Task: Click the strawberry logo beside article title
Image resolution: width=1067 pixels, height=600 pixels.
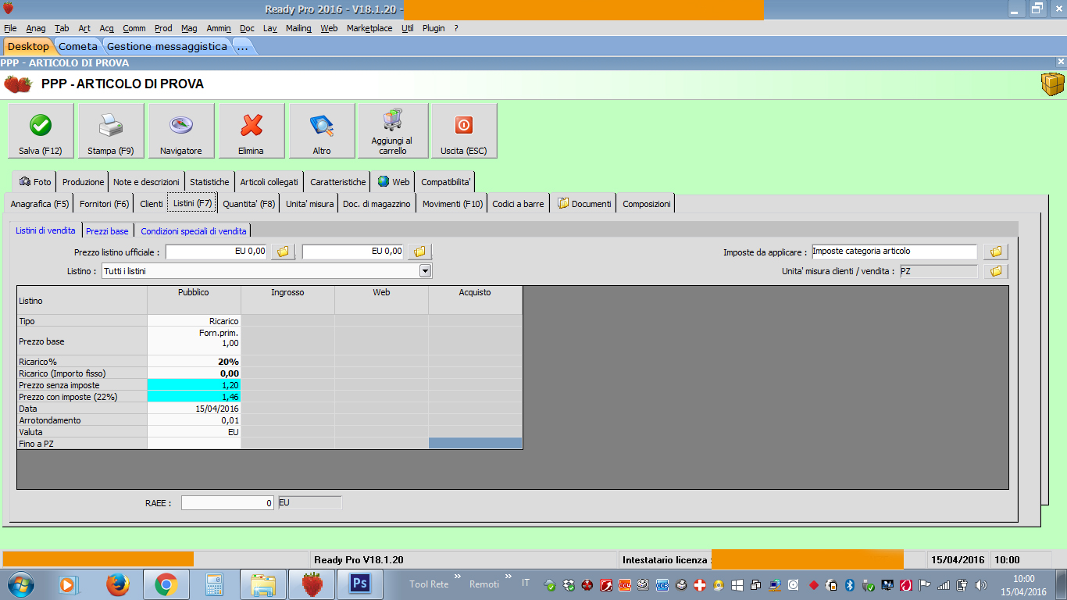Action: point(17,84)
